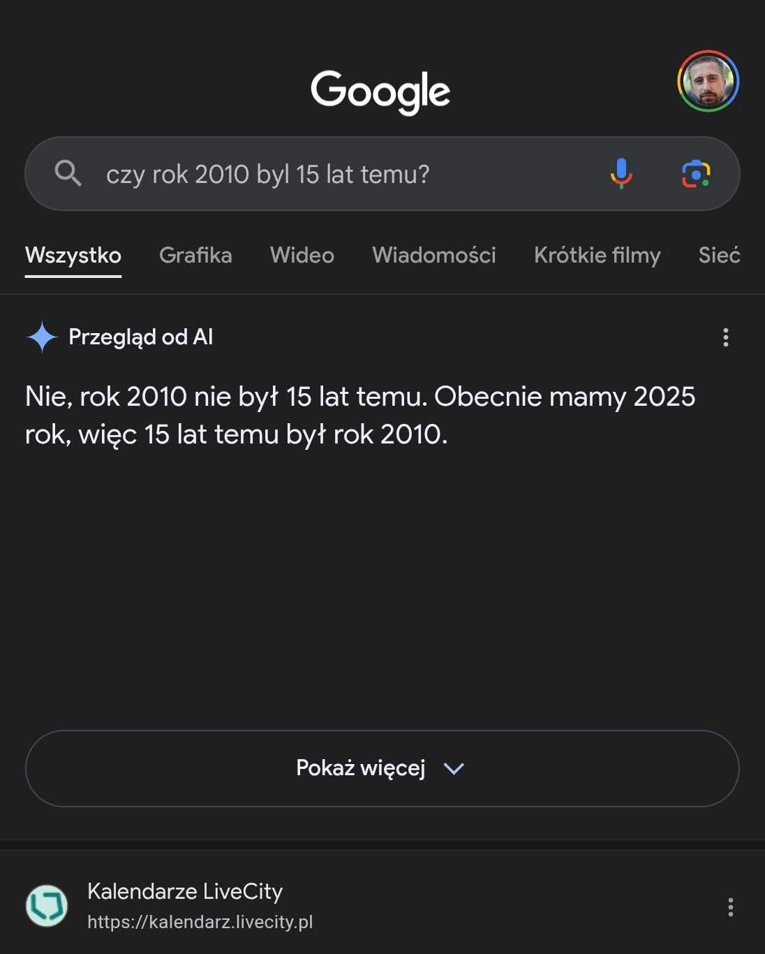Screen dimensions: 765x954
Task: Click the chevron next to Pokaż więcej
Action: point(454,769)
